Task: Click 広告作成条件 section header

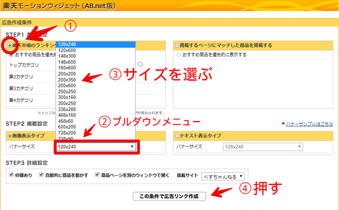Action: [x=17, y=22]
